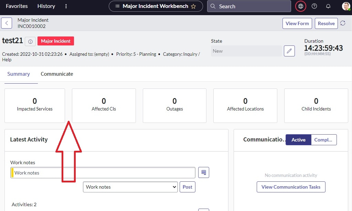The image size is (352, 211).
Task: Open the notifications bell
Action: tap(328, 6)
